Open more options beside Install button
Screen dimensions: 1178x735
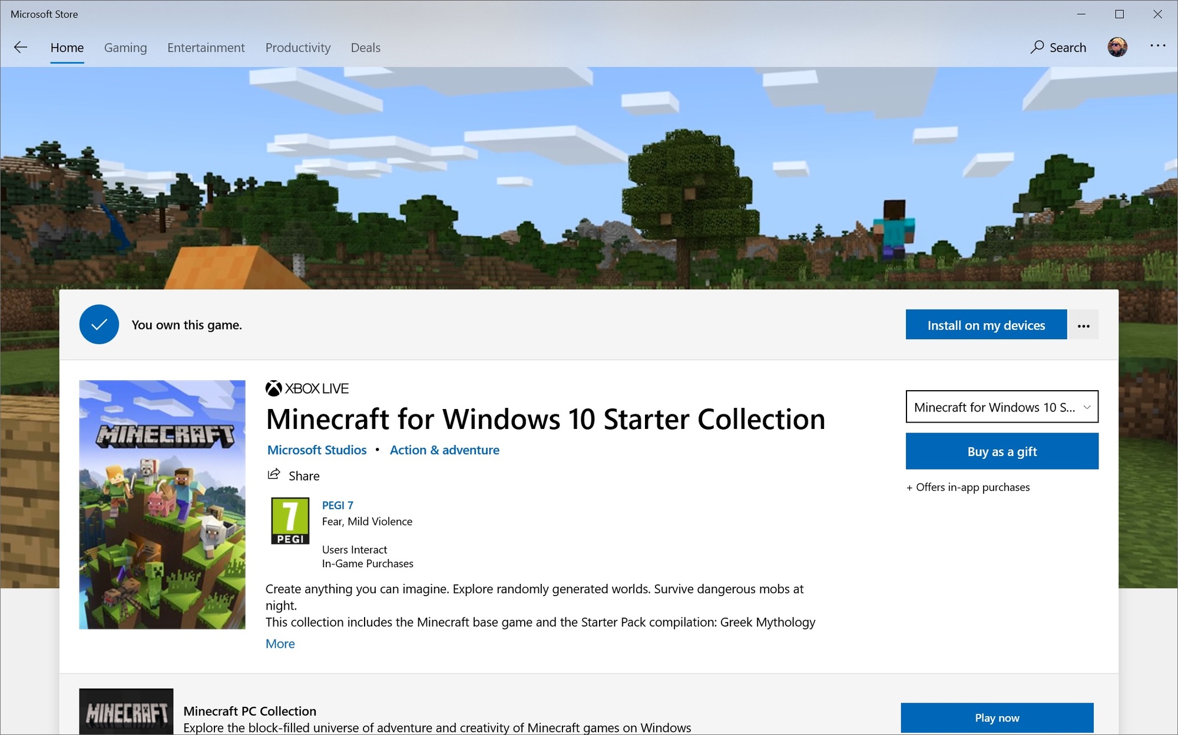(1083, 325)
